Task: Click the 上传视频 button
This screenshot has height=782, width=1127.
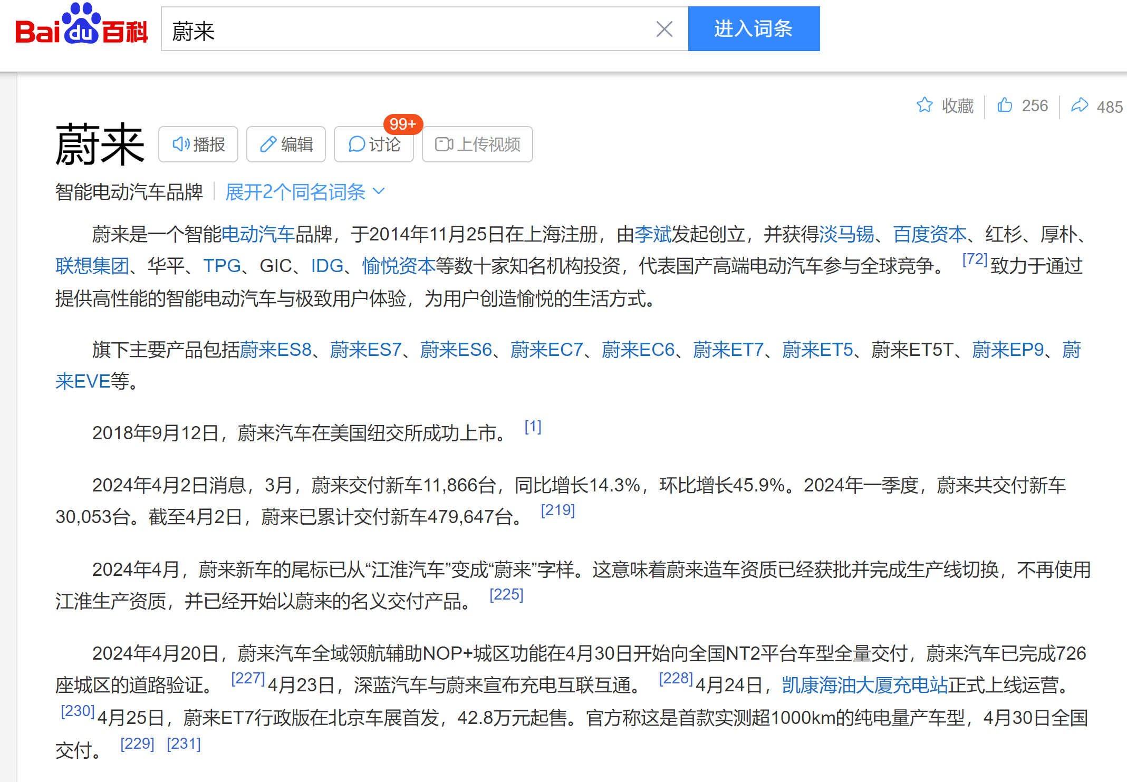Action: pyautogui.click(x=477, y=144)
